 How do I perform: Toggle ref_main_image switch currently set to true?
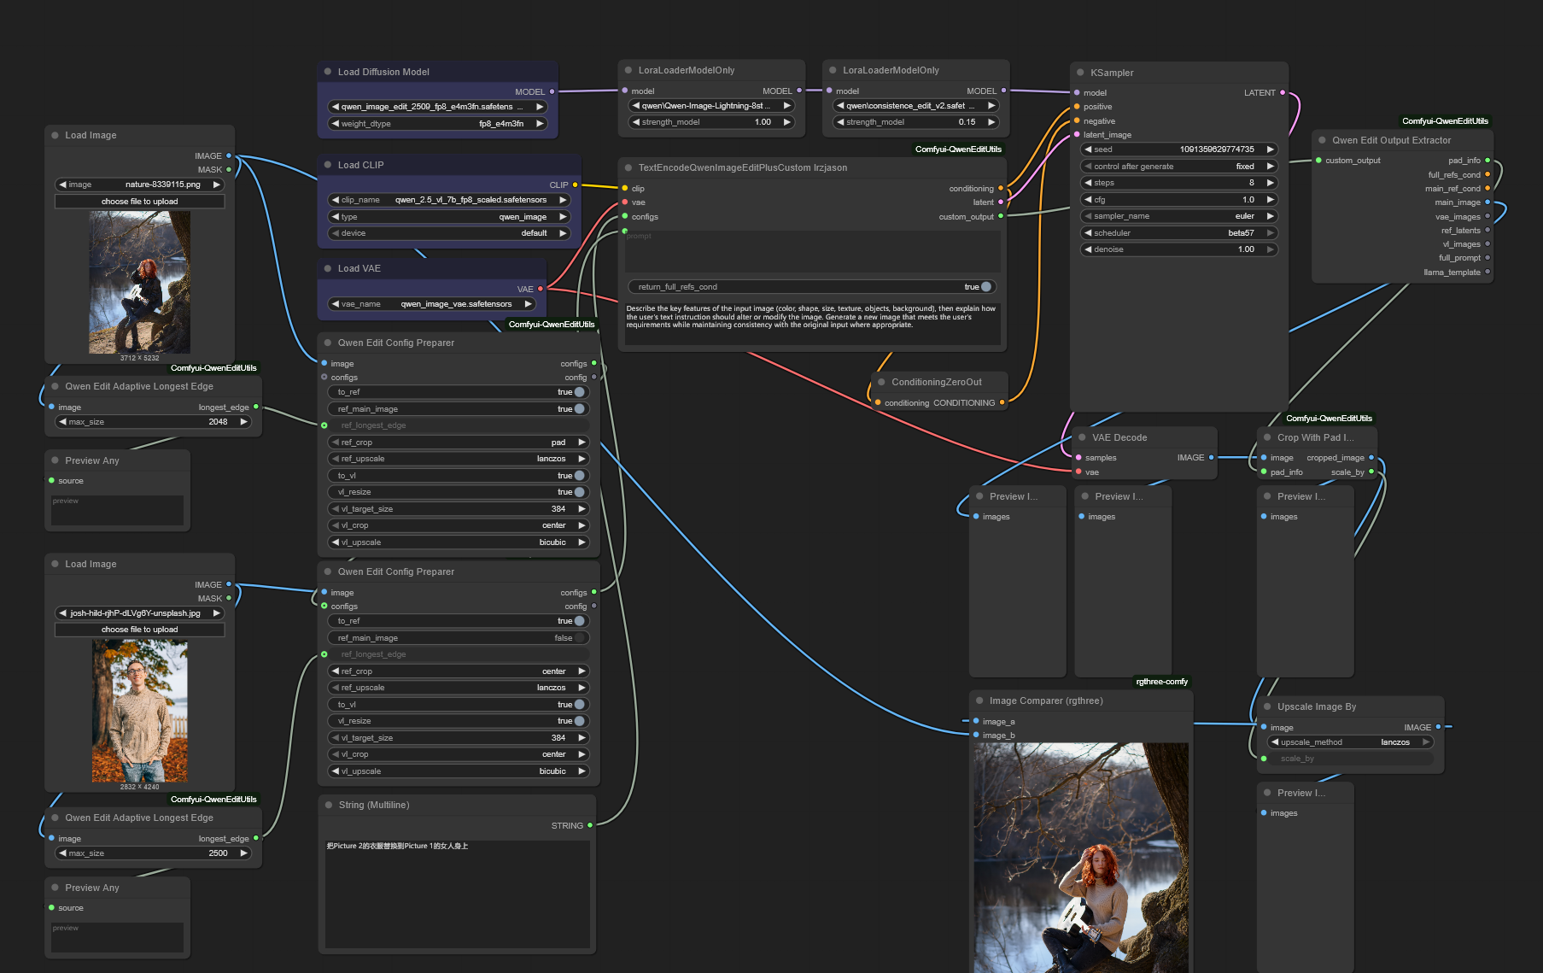580,409
